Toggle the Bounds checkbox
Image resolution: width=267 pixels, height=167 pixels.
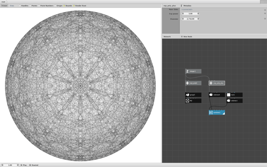pos(64,6)
